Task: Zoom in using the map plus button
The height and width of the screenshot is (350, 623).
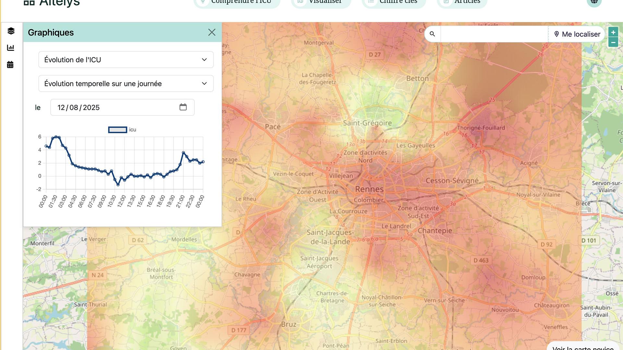Action: [x=613, y=32]
